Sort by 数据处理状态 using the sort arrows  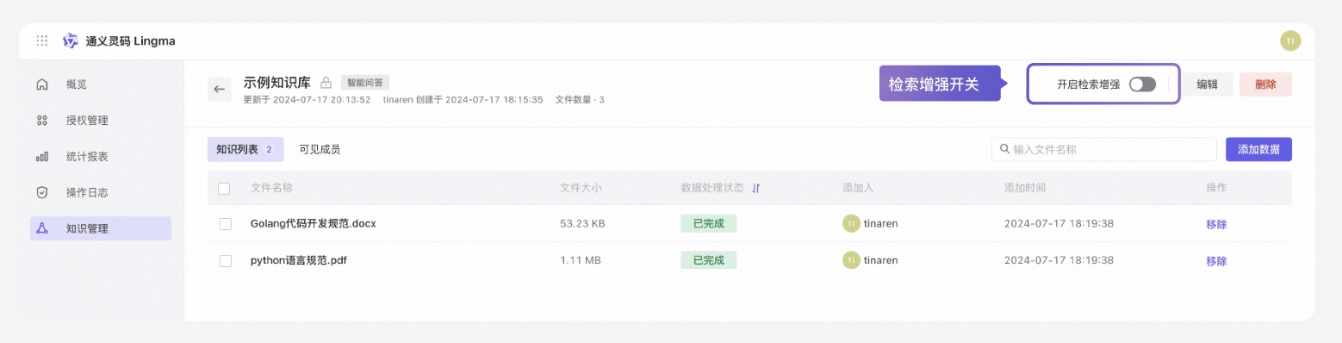pos(756,188)
